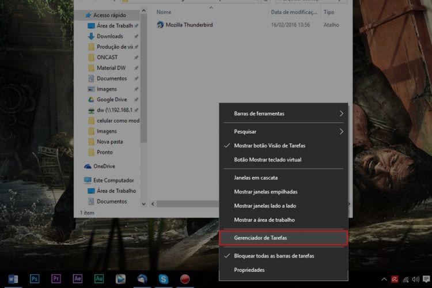Open Skype from the taskbar
Image resolution: width=432 pixels, height=288 pixels.
tap(164, 279)
